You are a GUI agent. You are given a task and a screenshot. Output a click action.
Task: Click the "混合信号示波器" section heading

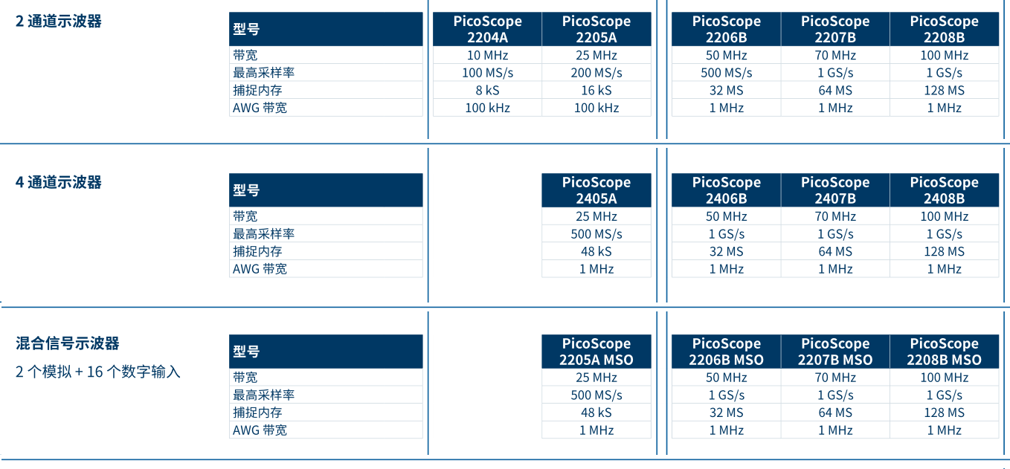[x=68, y=343]
